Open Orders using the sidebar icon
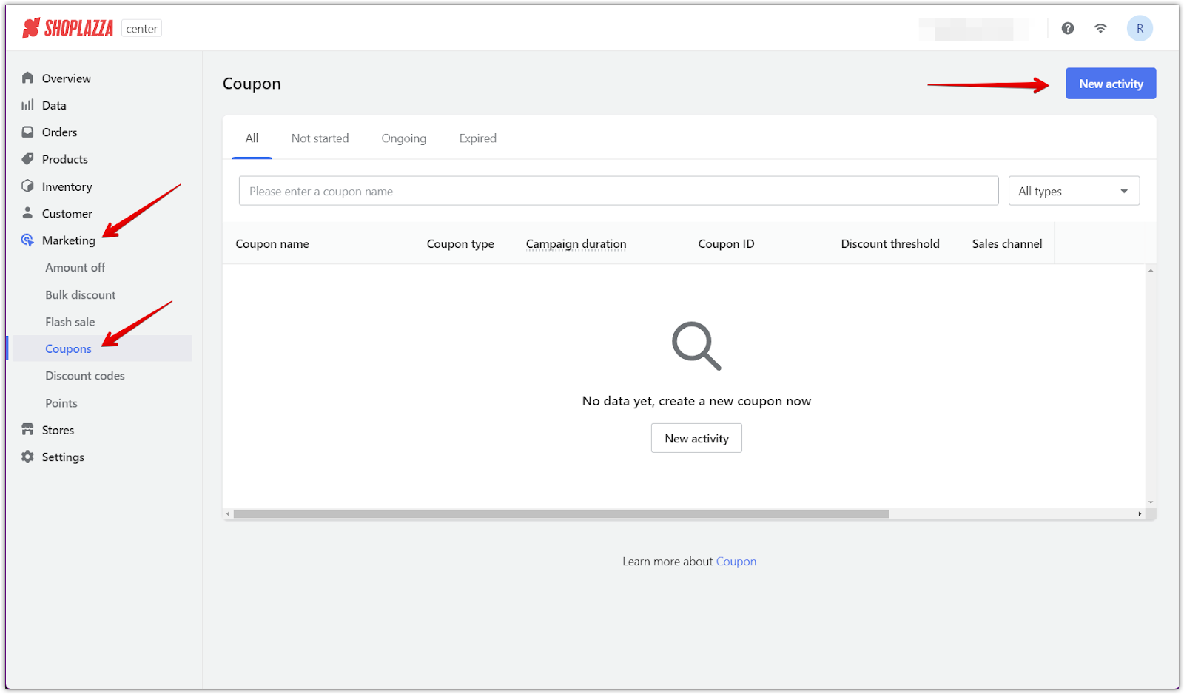1184x694 pixels. 27,132
